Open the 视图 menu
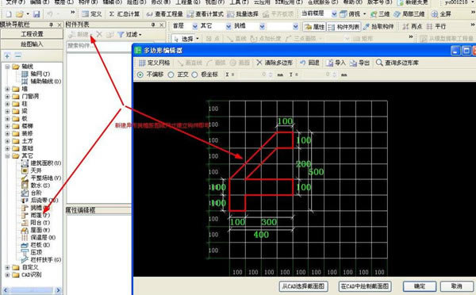The width and height of the screenshot is (476, 295). pos(215,2)
